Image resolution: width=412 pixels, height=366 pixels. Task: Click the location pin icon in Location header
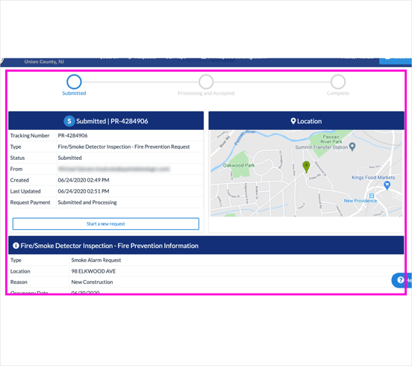[293, 121]
